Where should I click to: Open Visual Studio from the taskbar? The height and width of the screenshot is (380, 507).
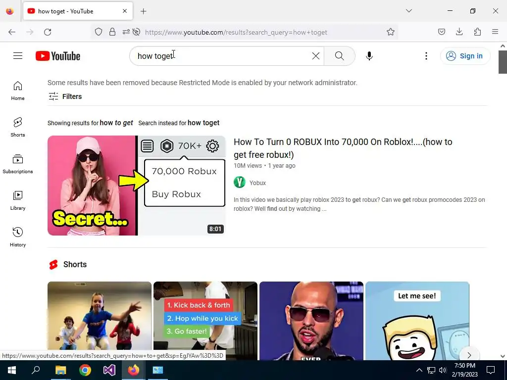pyautogui.click(x=109, y=370)
